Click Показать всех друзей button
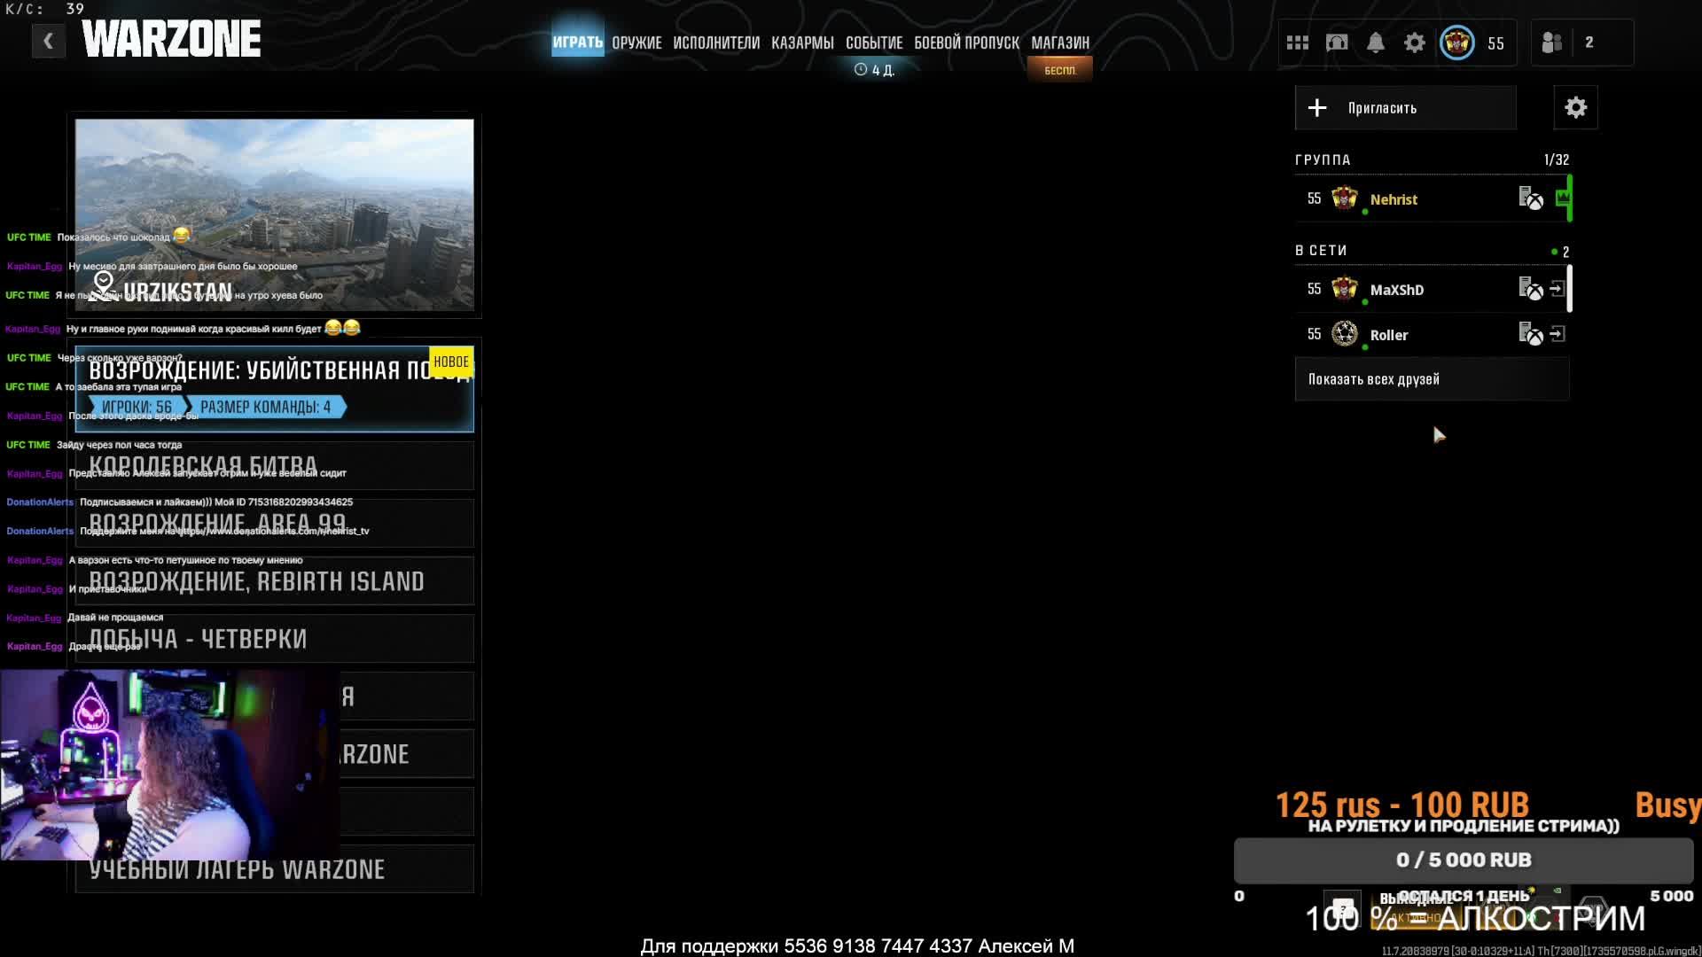Viewport: 1702px width, 957px height. coord(1431,379)
